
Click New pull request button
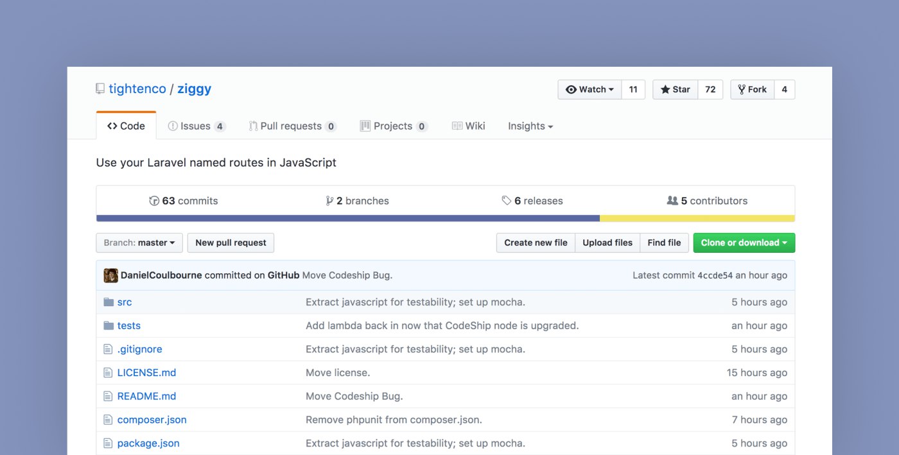click(231, 243)
